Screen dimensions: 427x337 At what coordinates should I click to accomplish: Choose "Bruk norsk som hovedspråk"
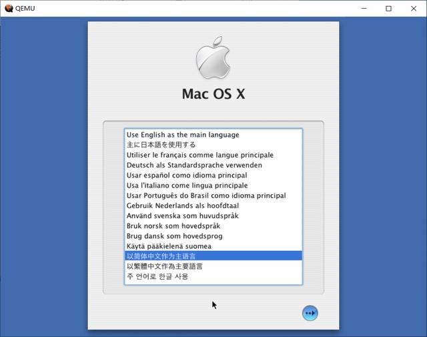coord(213,226)
